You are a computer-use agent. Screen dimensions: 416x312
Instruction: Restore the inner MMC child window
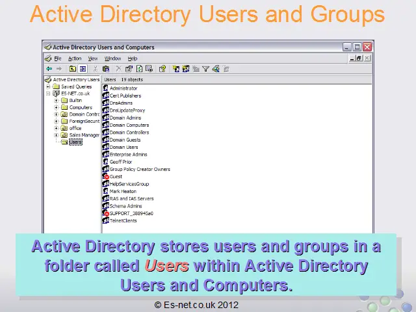pos(359,58)
